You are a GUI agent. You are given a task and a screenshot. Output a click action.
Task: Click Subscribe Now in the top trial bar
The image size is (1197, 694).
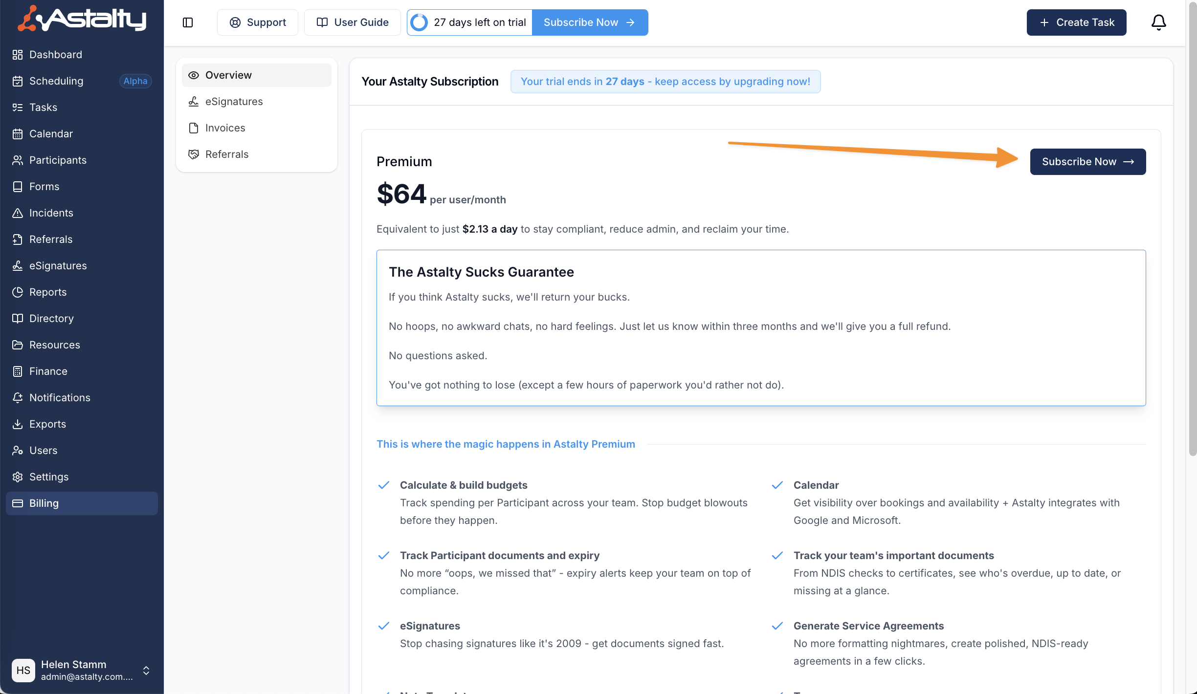(x=590, y=22)
